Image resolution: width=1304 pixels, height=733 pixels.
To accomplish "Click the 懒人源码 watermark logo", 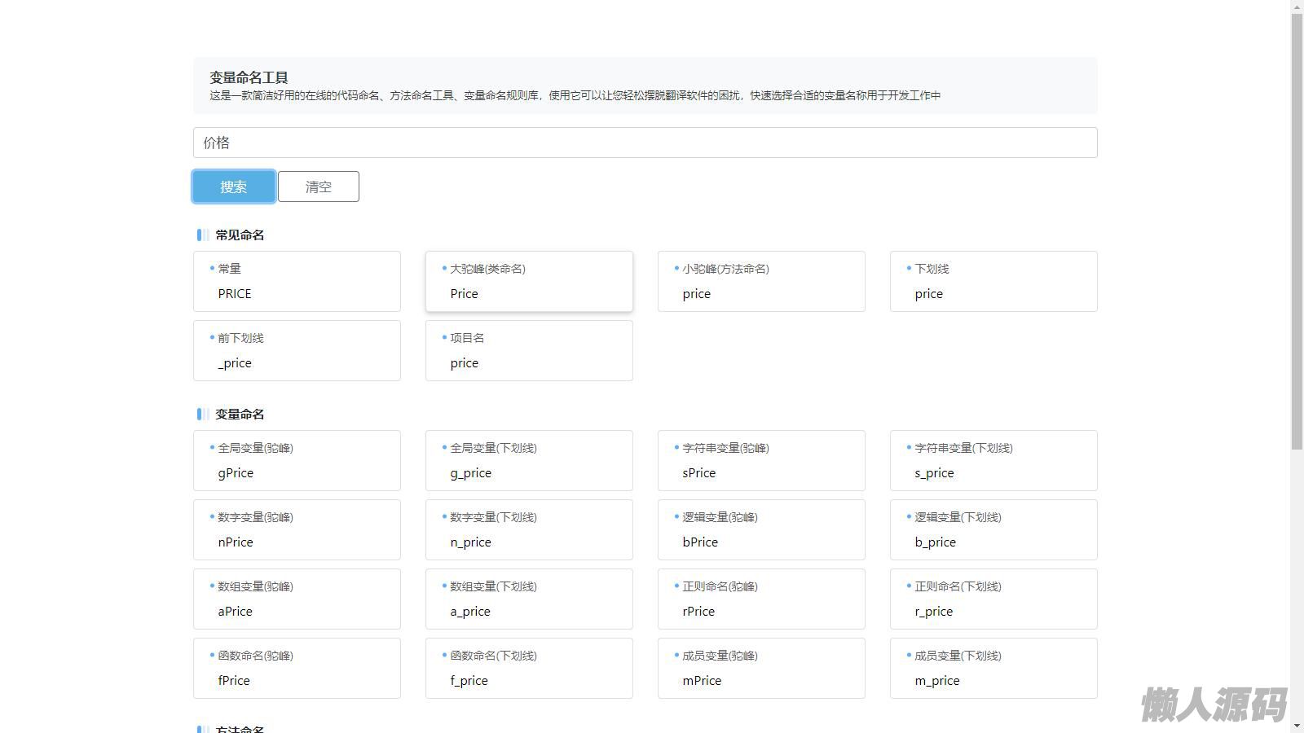I will [1213, 704].
